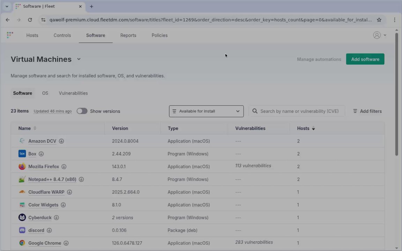402x251 pixels.
Task: Open the Hosts navigation tab
Action: [32, 35]
